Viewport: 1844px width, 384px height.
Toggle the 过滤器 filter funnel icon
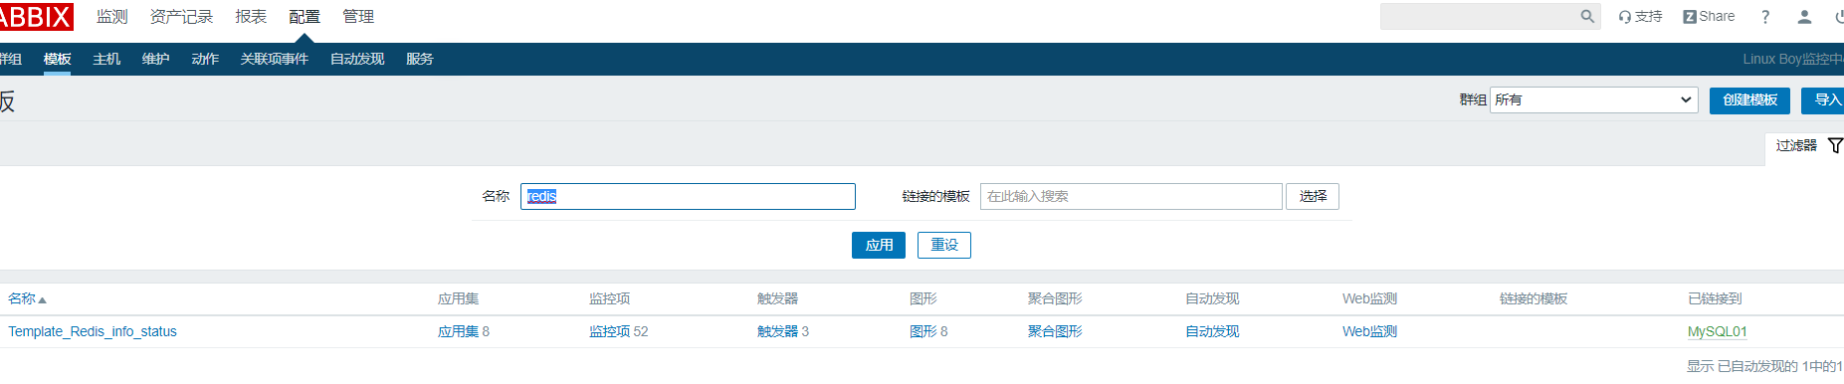pyautogui.click(x=1835, y=145)
